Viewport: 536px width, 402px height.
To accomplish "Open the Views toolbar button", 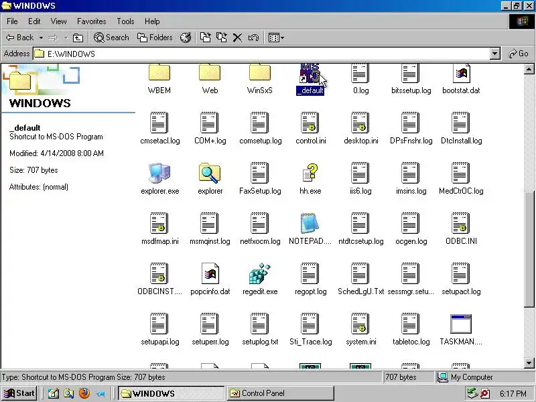I will click(276, 38).
